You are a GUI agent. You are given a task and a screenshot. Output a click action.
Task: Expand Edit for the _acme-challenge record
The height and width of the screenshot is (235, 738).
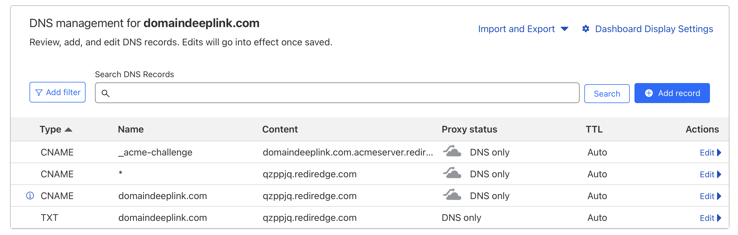click(x=710, y=153)
